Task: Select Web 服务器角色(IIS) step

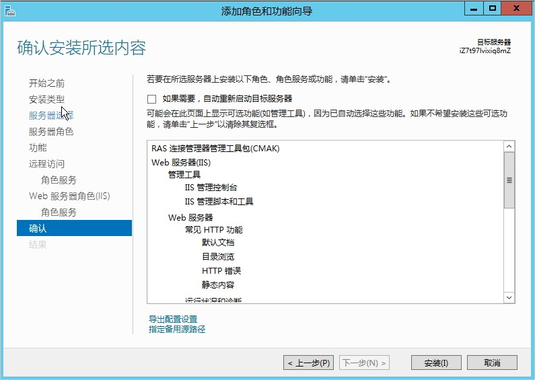Action: [69, 196]
